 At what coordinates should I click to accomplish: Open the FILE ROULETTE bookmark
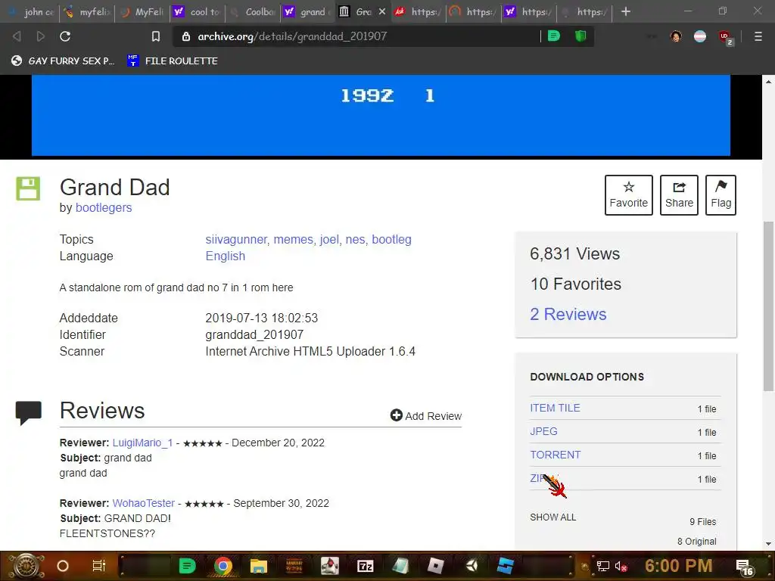(x=173, y=61)
